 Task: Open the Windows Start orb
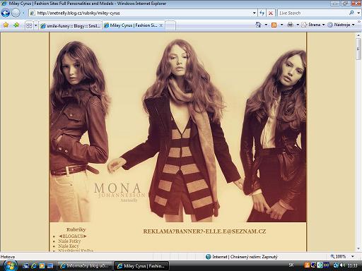[x=10, y=265]
